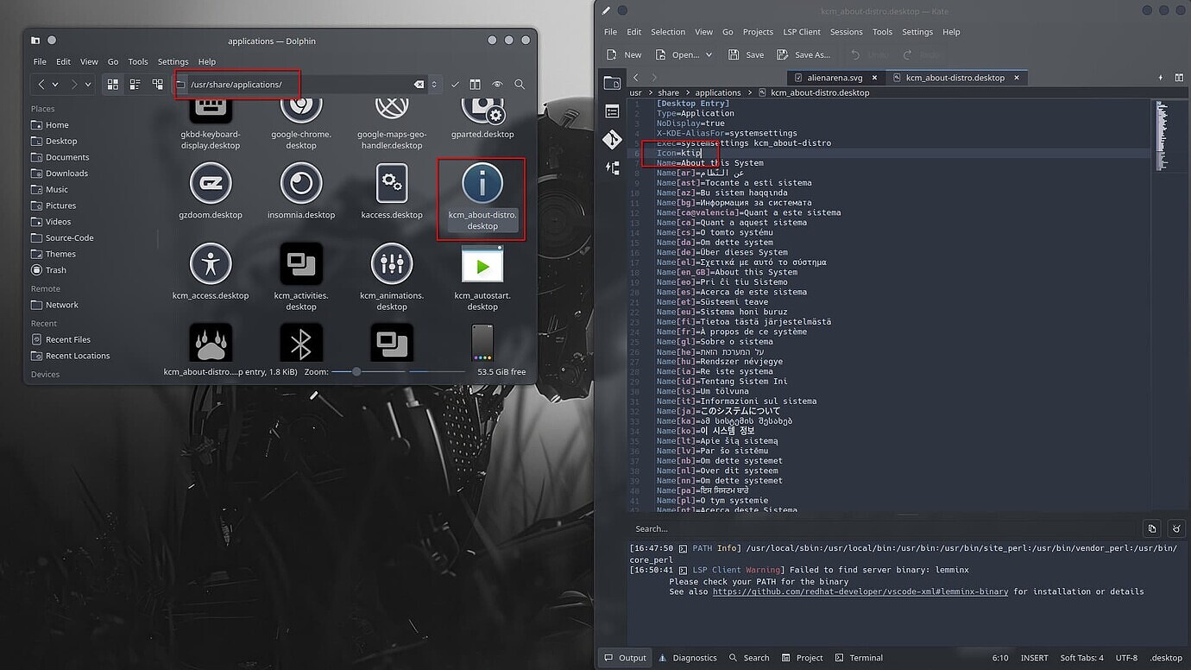Copy output log with the copy icon
Viewport: 1191px width, 670px height.
[1151, 528]
